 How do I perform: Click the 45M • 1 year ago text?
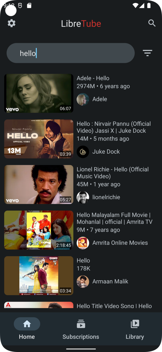pos(98,184)
